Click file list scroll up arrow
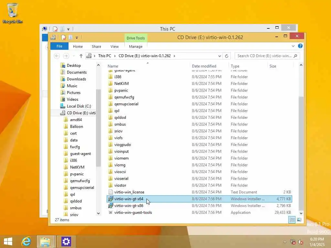The image size is (331, 248). 301,65
